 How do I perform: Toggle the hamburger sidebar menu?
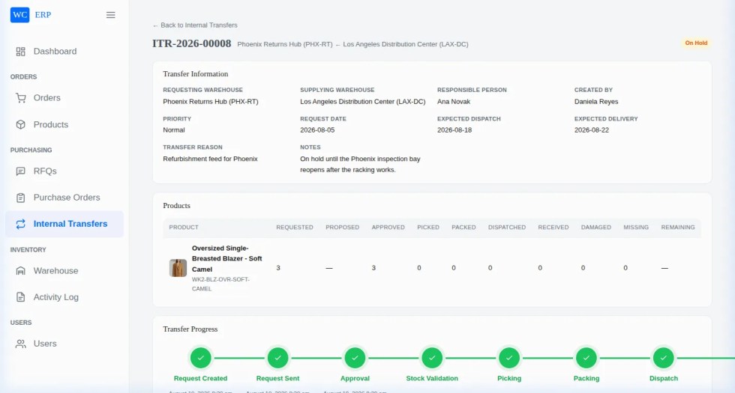(111, 15)
